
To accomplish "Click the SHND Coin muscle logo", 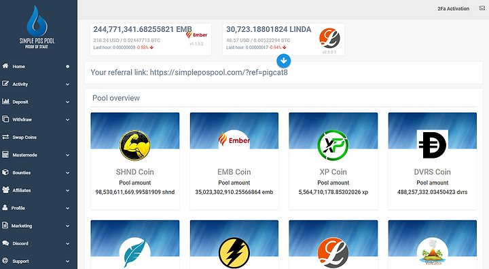I will tap(134, 145).
